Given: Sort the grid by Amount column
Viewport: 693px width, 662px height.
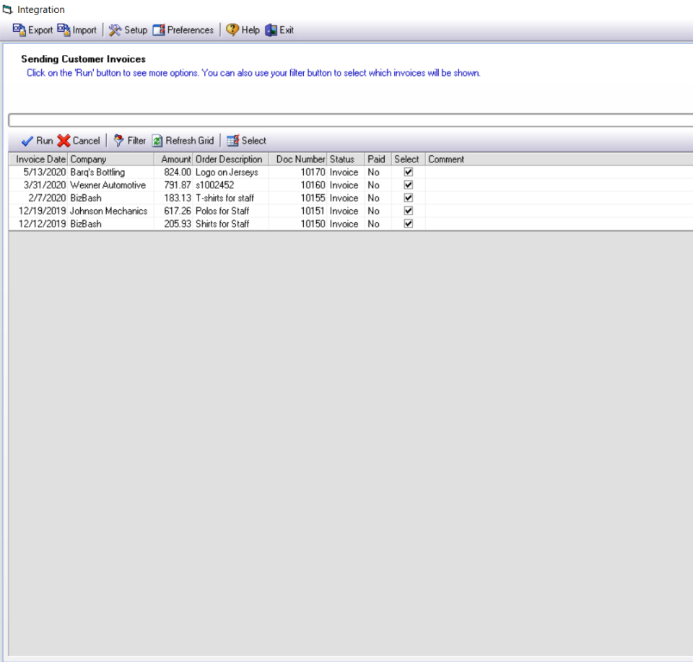Looking at the screenshot, I should coord(175,159).
